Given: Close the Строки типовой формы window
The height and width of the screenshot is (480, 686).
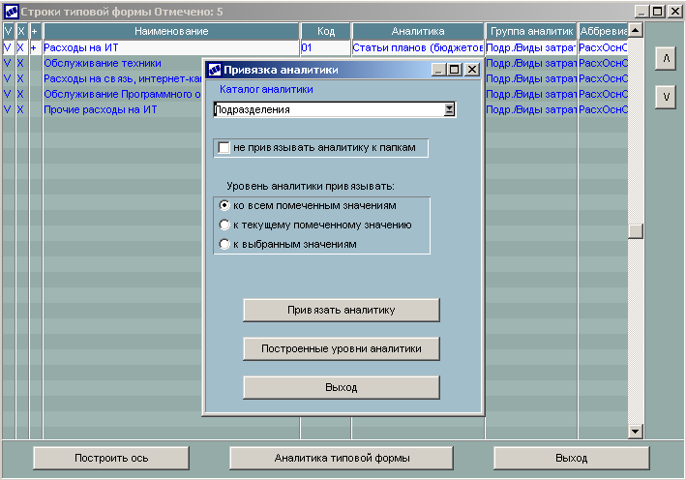Looking at the screenshot, I should [675, 12].
